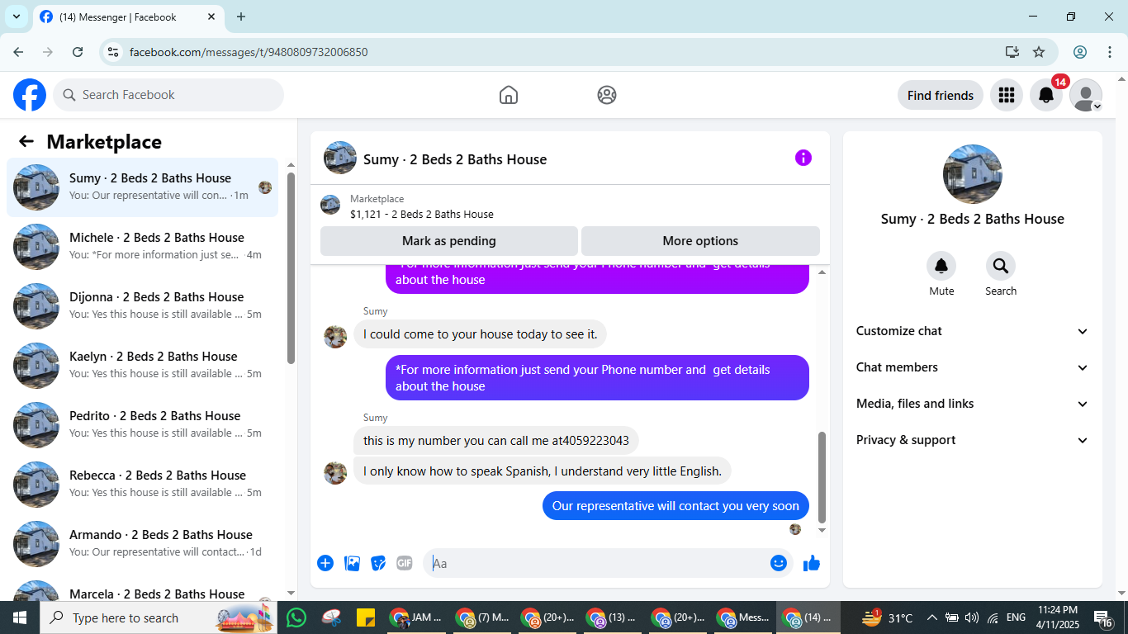Click the Find friends button
The image size is (1128, 634).
pos(941,95)
